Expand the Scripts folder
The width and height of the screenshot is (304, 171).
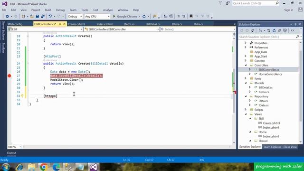click(x=245, y=110)
